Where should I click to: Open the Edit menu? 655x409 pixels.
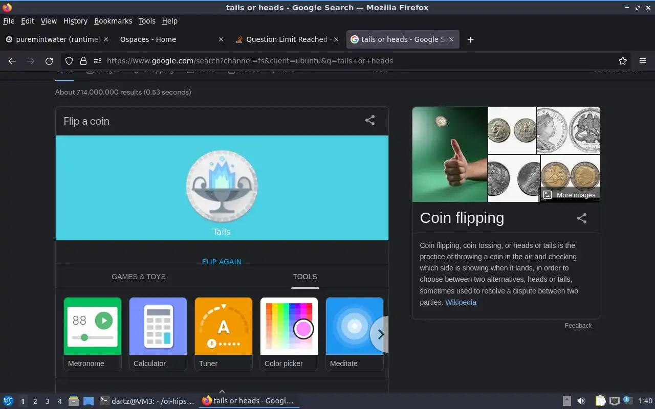coord(28,21)
